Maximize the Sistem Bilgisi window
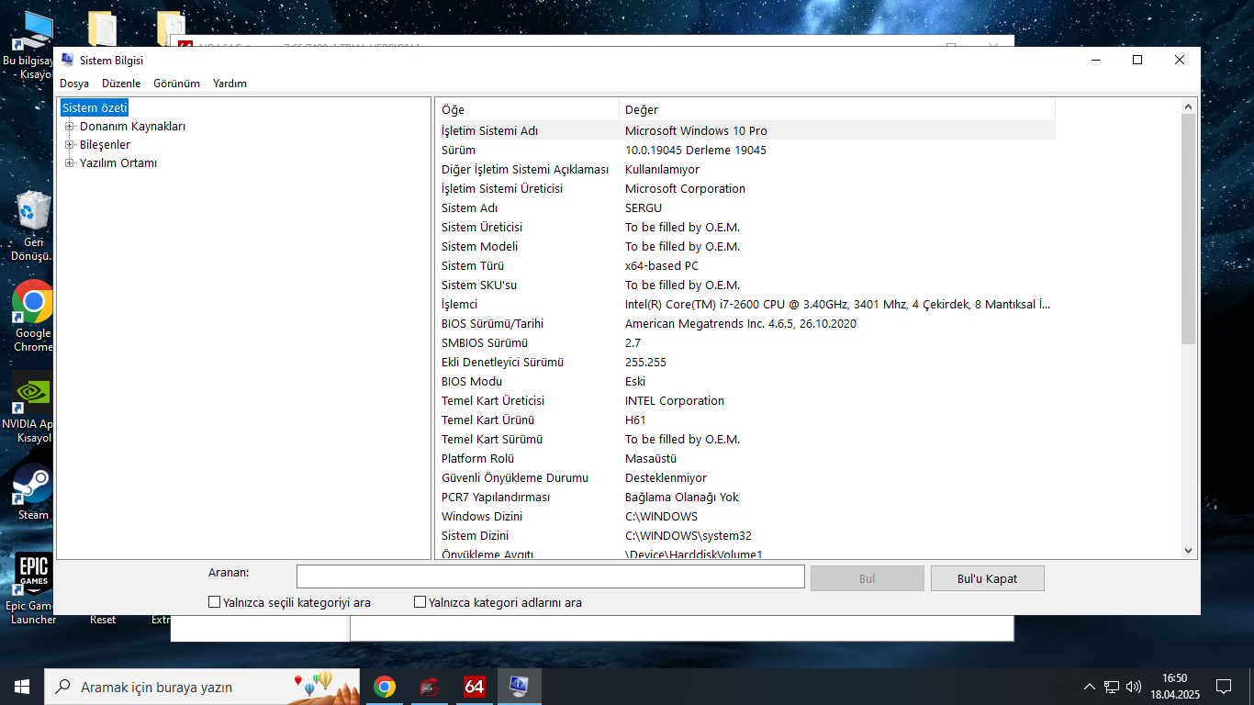This screenshot has height=705, width=1254. [1137, 60]
